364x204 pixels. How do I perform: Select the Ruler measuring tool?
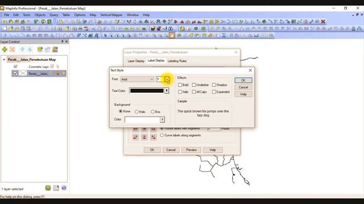[210, 35]
